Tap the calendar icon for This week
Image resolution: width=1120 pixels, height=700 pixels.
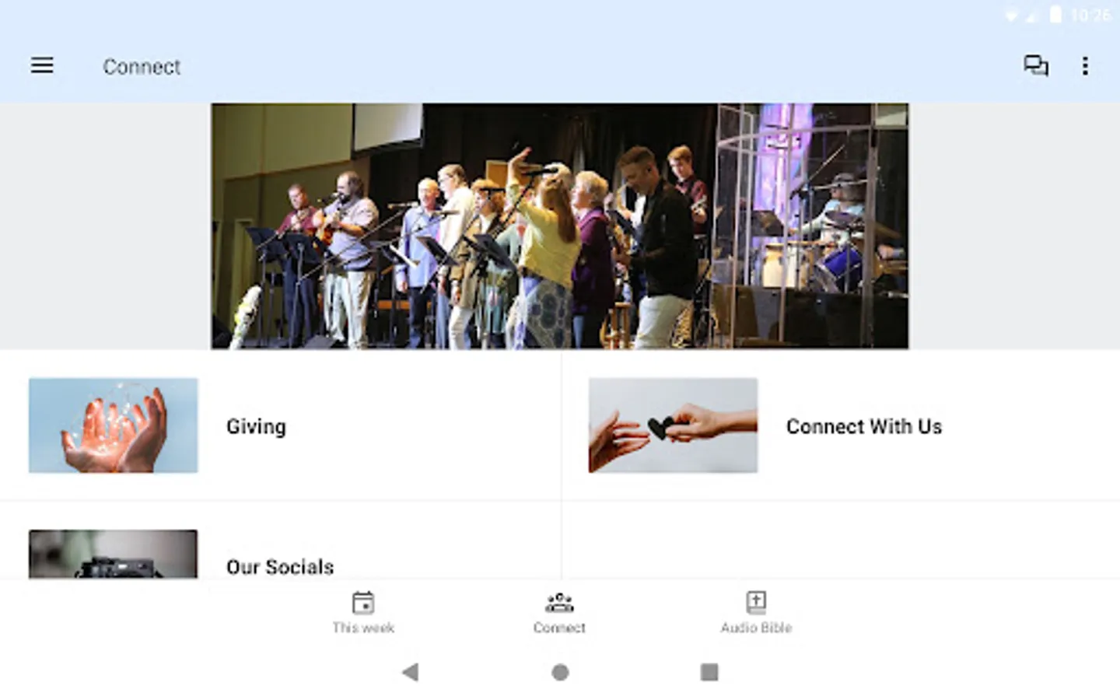(x=363, y=602)
